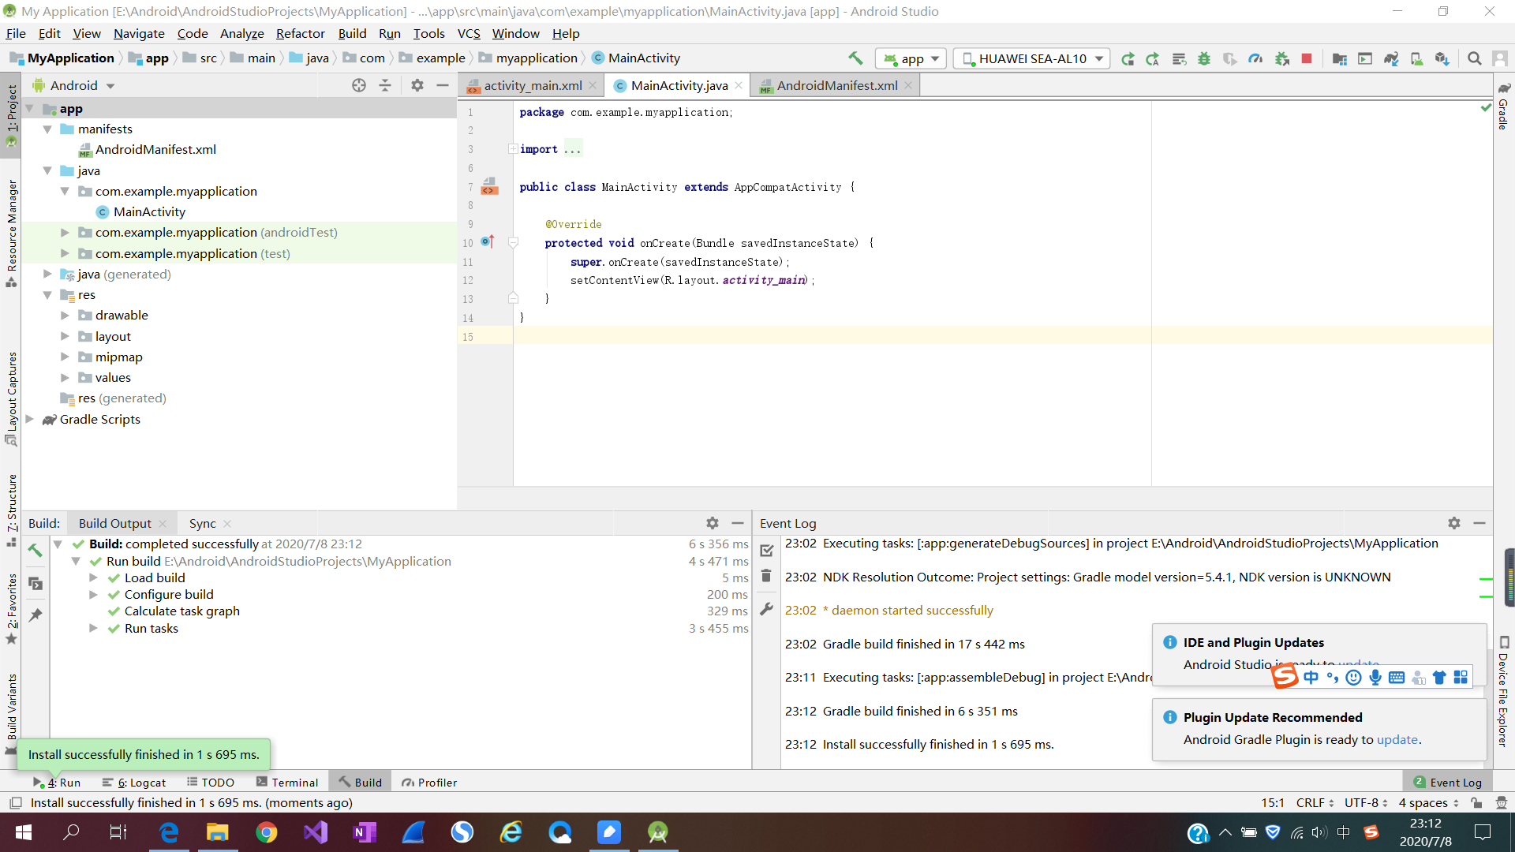Open Event Log settings gear
Image resolution: width=1515 pixels, height=852 pixels.
1454,523
